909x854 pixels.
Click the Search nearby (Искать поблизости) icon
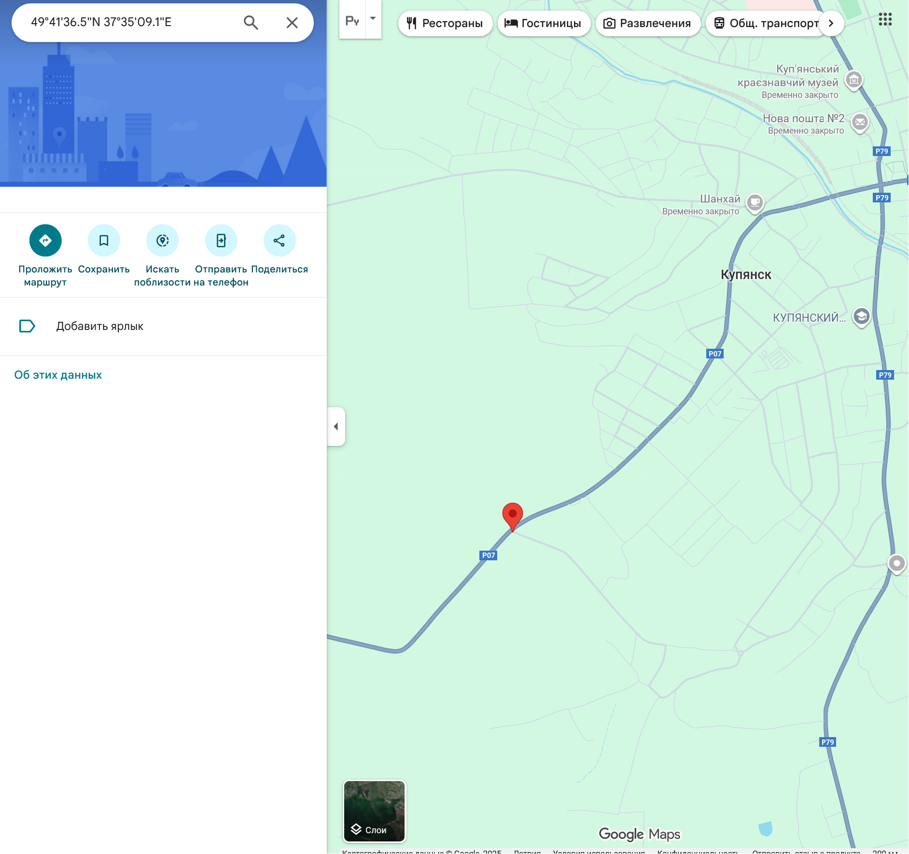(x=163, y=241)
